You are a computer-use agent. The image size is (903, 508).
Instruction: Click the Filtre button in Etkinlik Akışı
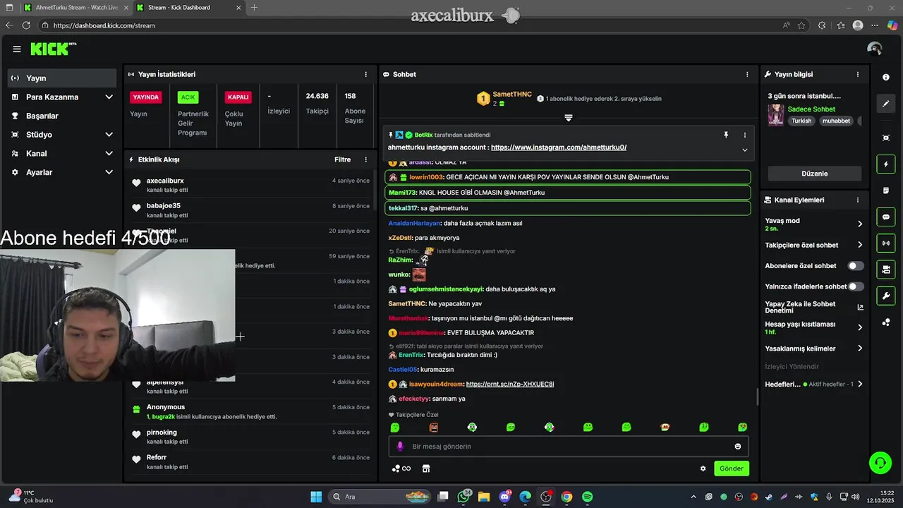point(342,159)
